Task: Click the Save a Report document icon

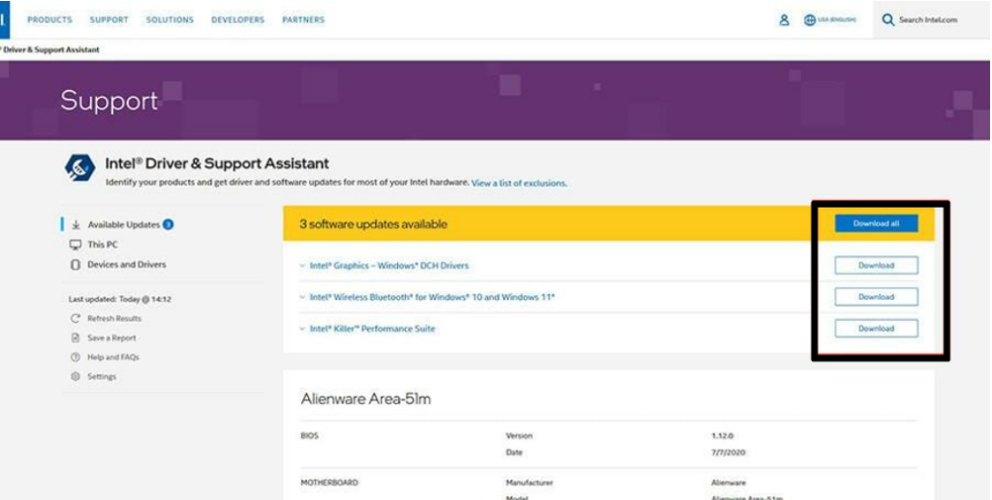Action: 76,338
